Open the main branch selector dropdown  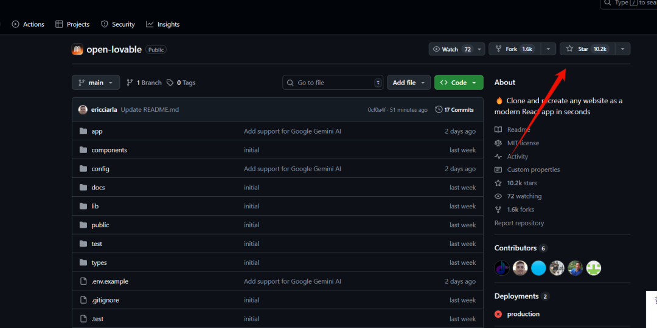coord(96,83)
